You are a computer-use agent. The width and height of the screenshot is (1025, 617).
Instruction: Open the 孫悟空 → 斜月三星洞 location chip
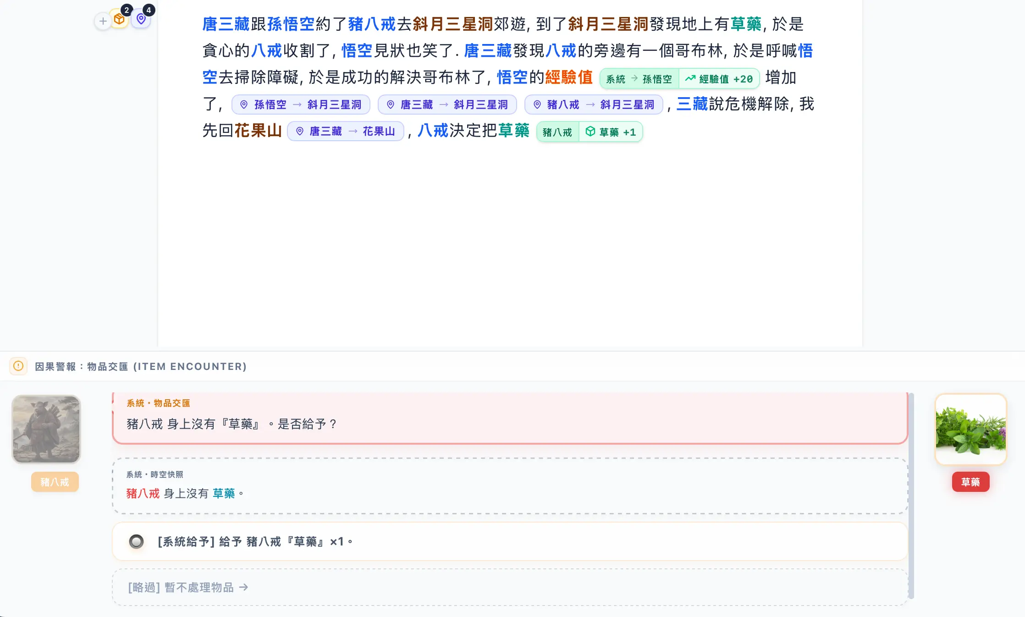(x=301, y=105)
